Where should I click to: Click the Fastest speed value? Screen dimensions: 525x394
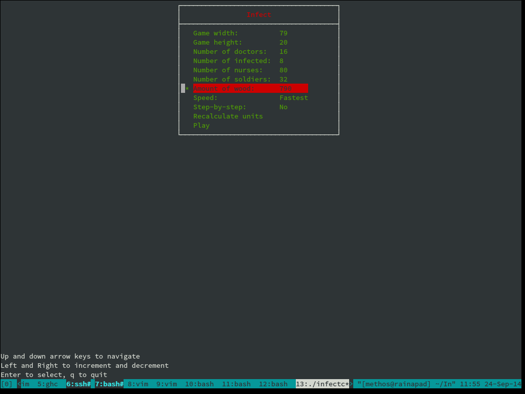[x=294, y=98]
